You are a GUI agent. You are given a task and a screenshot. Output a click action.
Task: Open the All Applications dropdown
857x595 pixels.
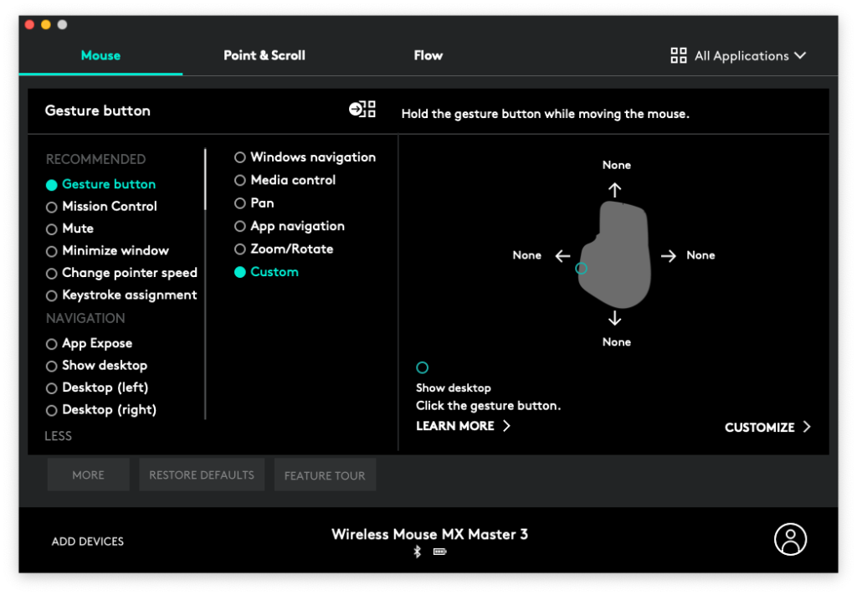(738, 56)
